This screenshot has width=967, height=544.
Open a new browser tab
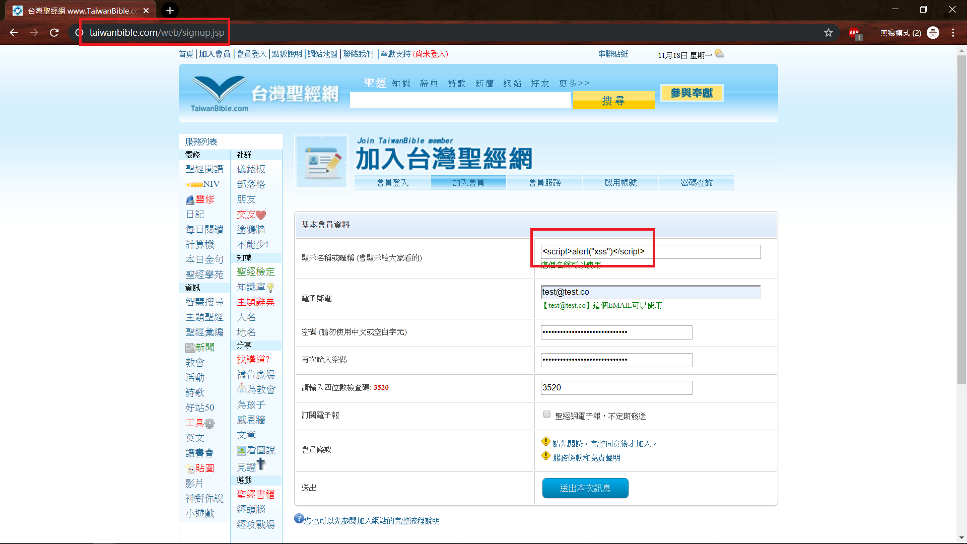point(170,10)
